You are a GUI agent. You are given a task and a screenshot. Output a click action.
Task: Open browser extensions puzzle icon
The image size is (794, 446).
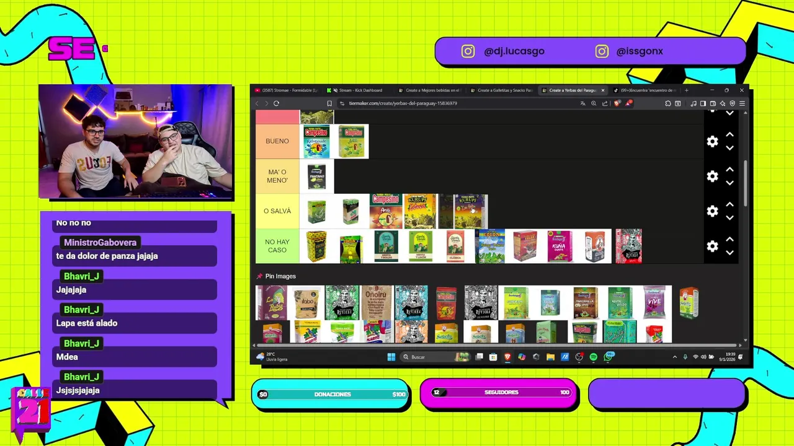point(668,103)
